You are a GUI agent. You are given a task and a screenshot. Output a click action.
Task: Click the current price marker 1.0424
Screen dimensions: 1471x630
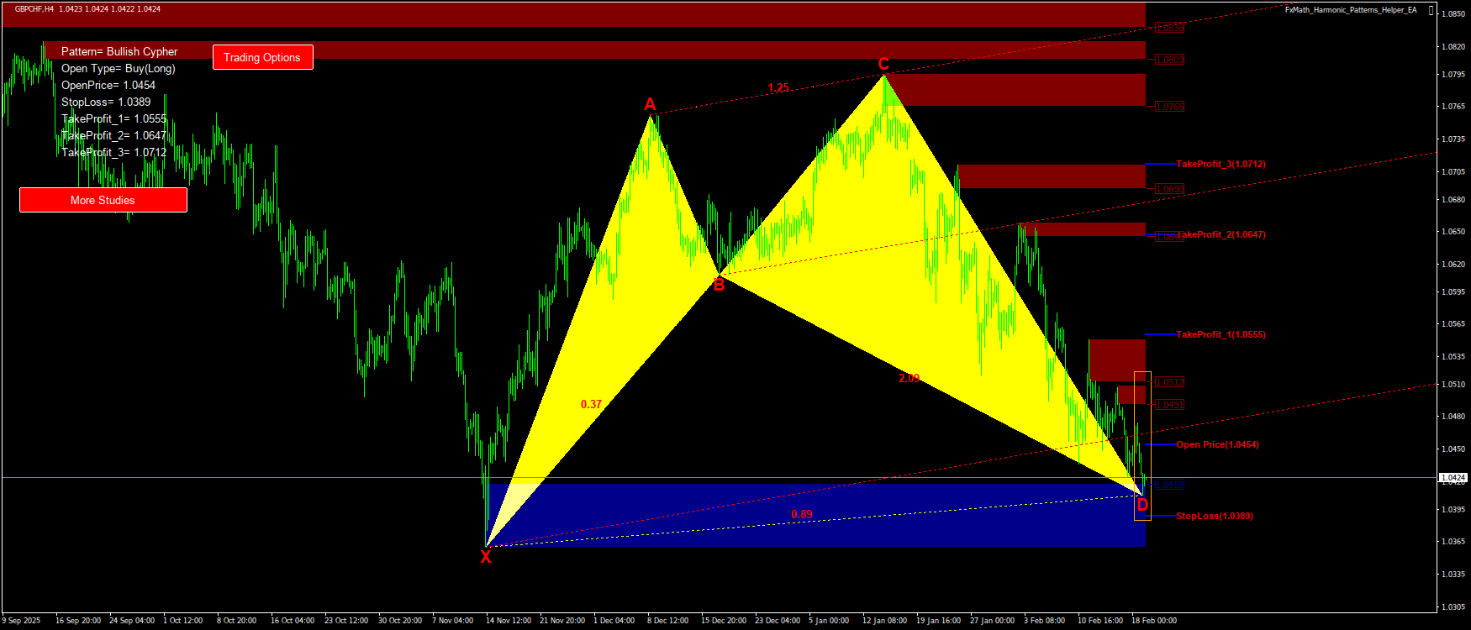click(1453, 478)
